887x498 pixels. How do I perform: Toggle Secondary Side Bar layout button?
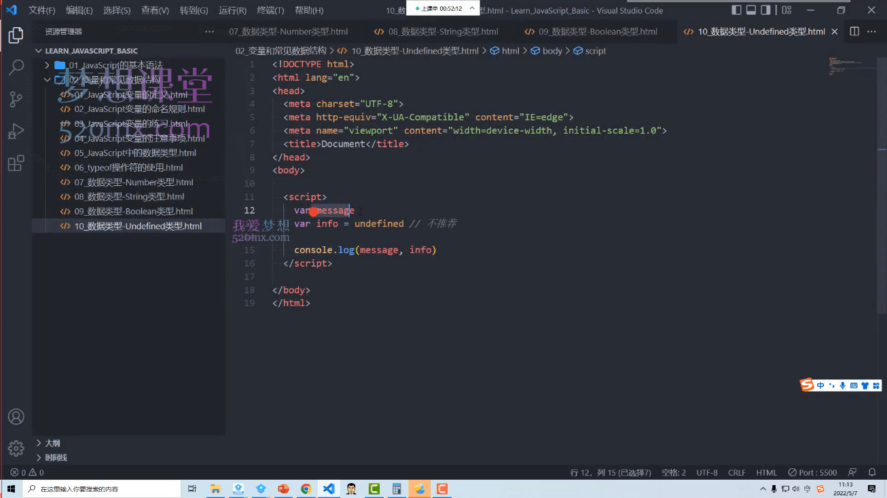[x=766, y=10]
